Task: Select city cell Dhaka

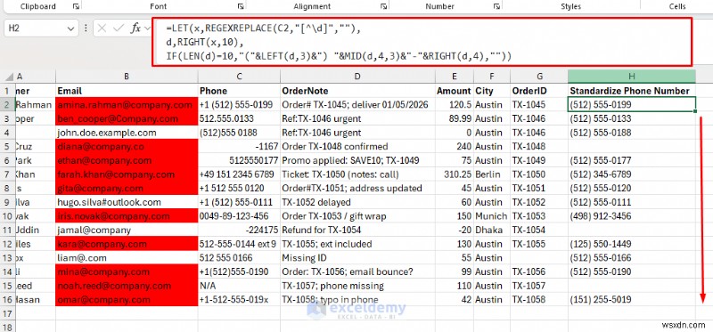Action: click(492, 230)
